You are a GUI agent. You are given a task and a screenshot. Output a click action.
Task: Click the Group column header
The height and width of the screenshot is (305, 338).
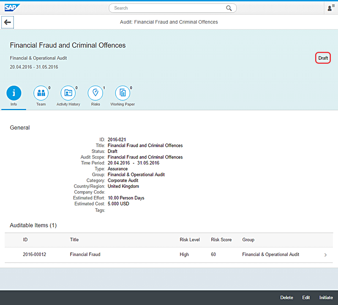tap(248, 240)
